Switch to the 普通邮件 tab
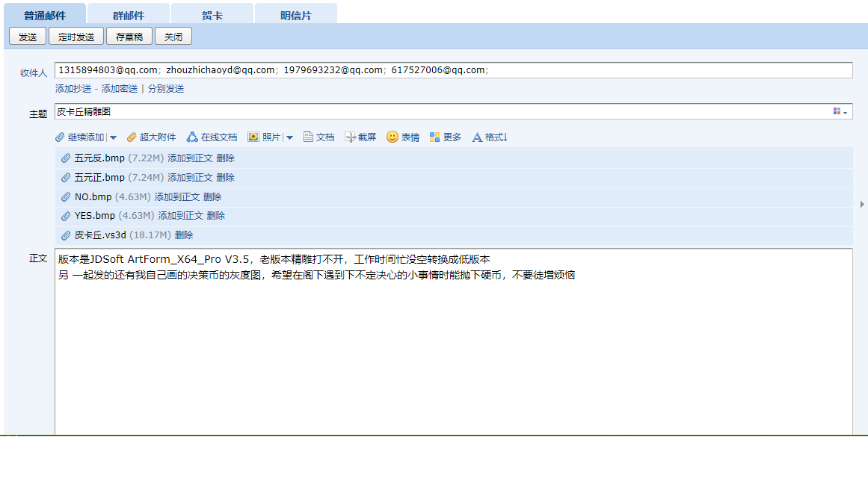868x484 pixels. [x=45, y=14]
